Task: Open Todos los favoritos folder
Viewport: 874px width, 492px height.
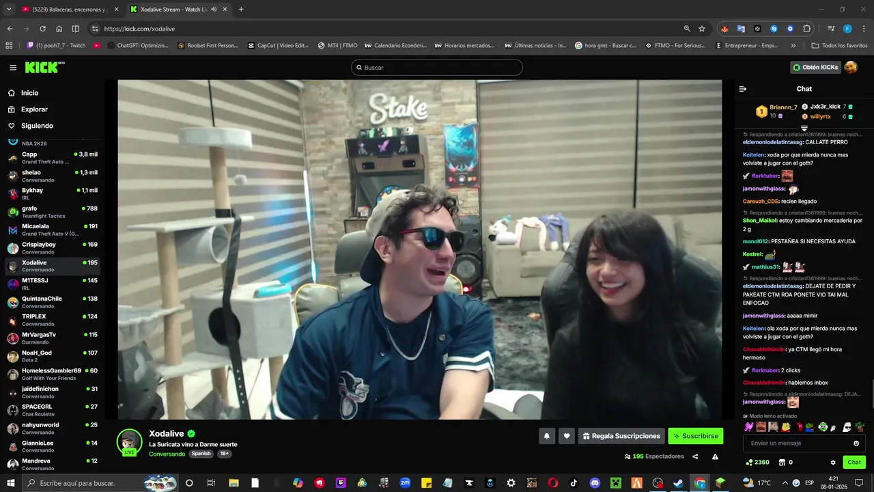Action: (839, 46)
